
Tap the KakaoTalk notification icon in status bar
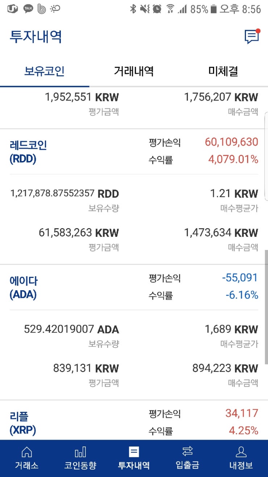(x=28, y=9)
